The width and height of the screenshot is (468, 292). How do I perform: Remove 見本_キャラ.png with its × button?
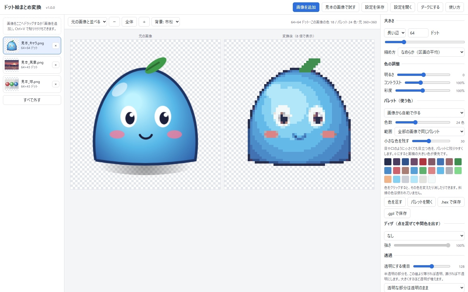click(x=56, y=46)
